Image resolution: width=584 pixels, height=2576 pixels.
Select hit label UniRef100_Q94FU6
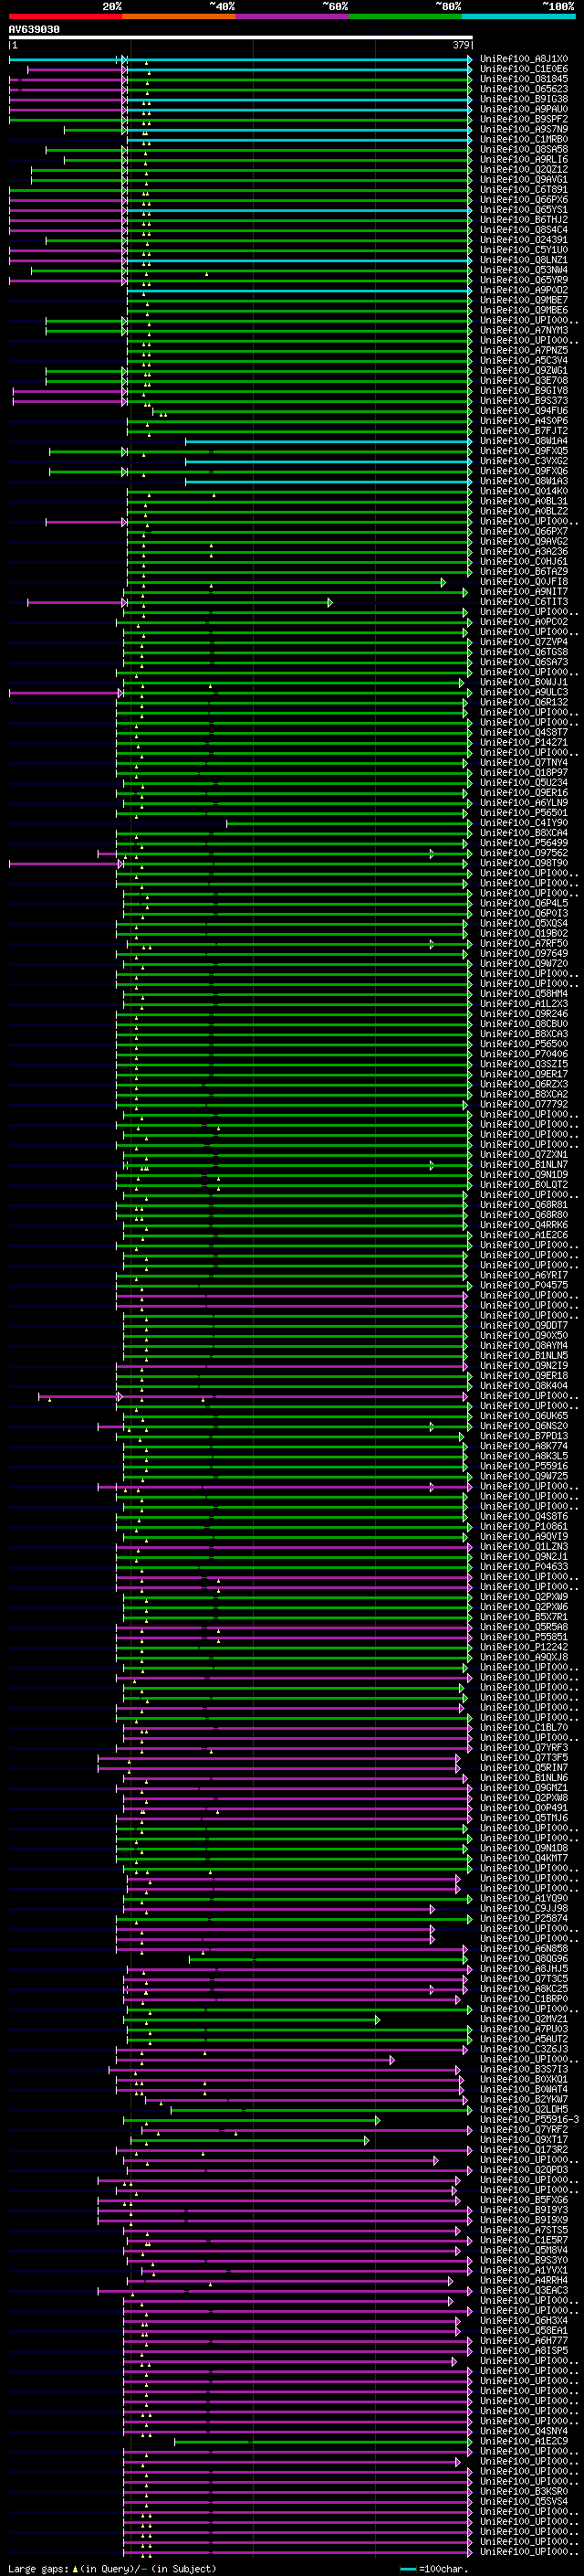(x=524, y=410)
